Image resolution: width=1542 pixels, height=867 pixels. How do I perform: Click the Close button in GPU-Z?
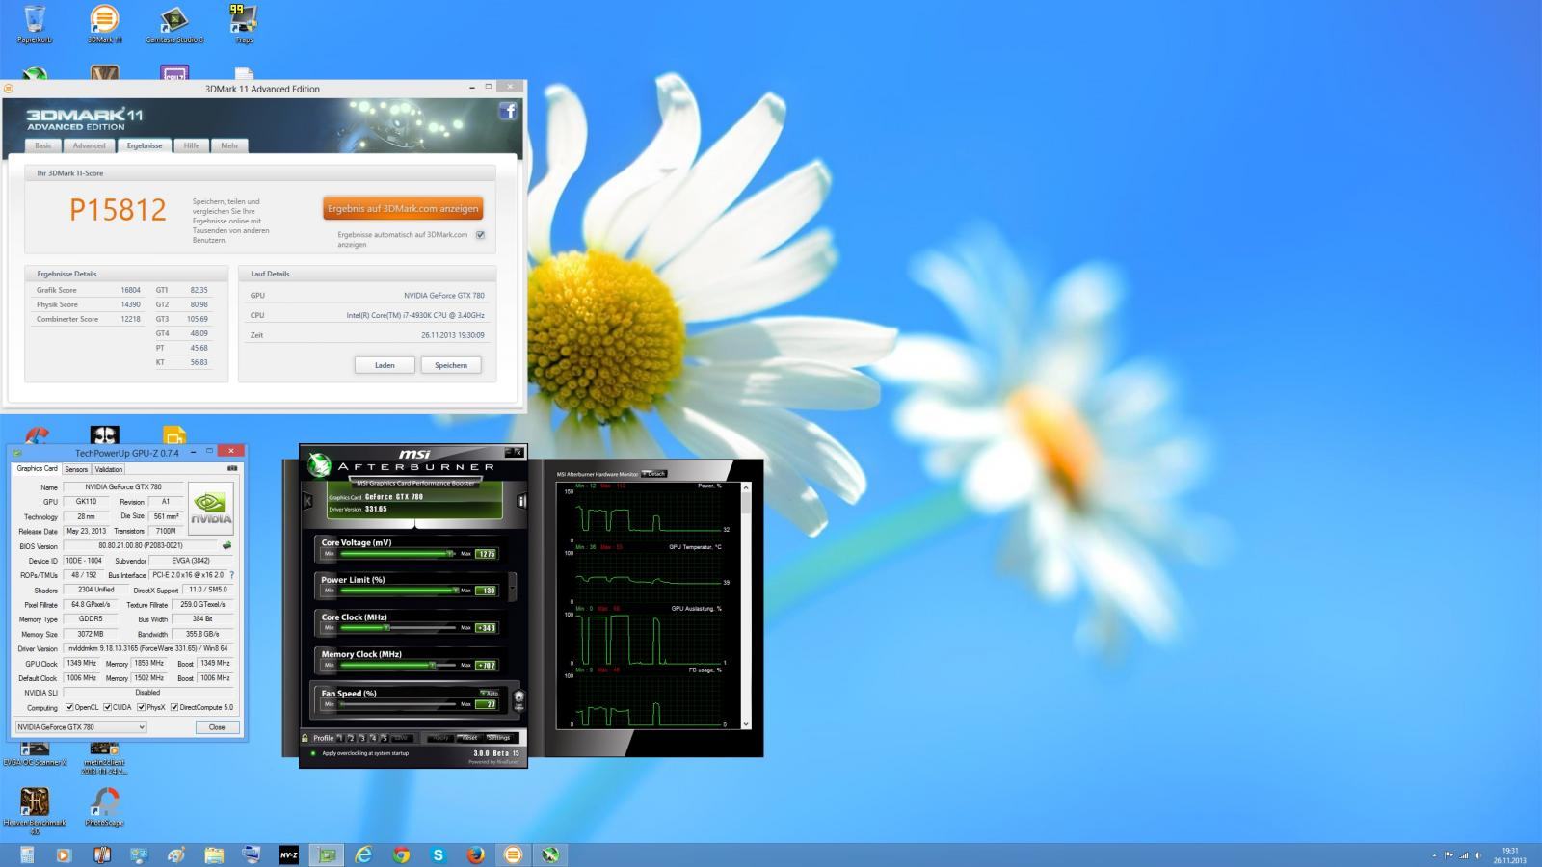[x=217, y=727]
